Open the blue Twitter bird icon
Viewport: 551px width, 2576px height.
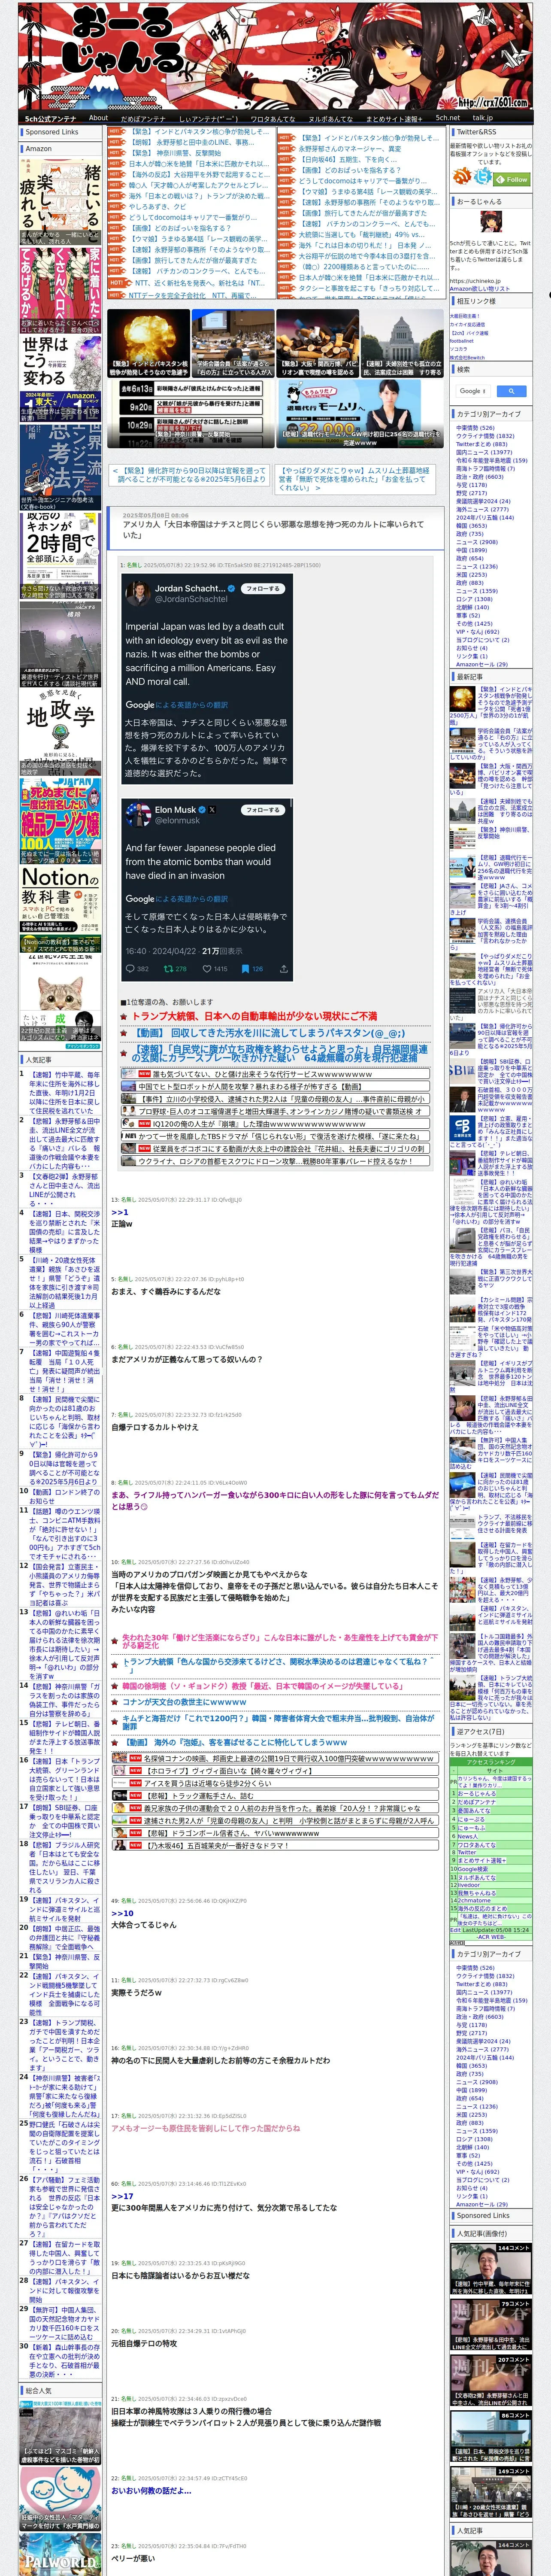483,176
